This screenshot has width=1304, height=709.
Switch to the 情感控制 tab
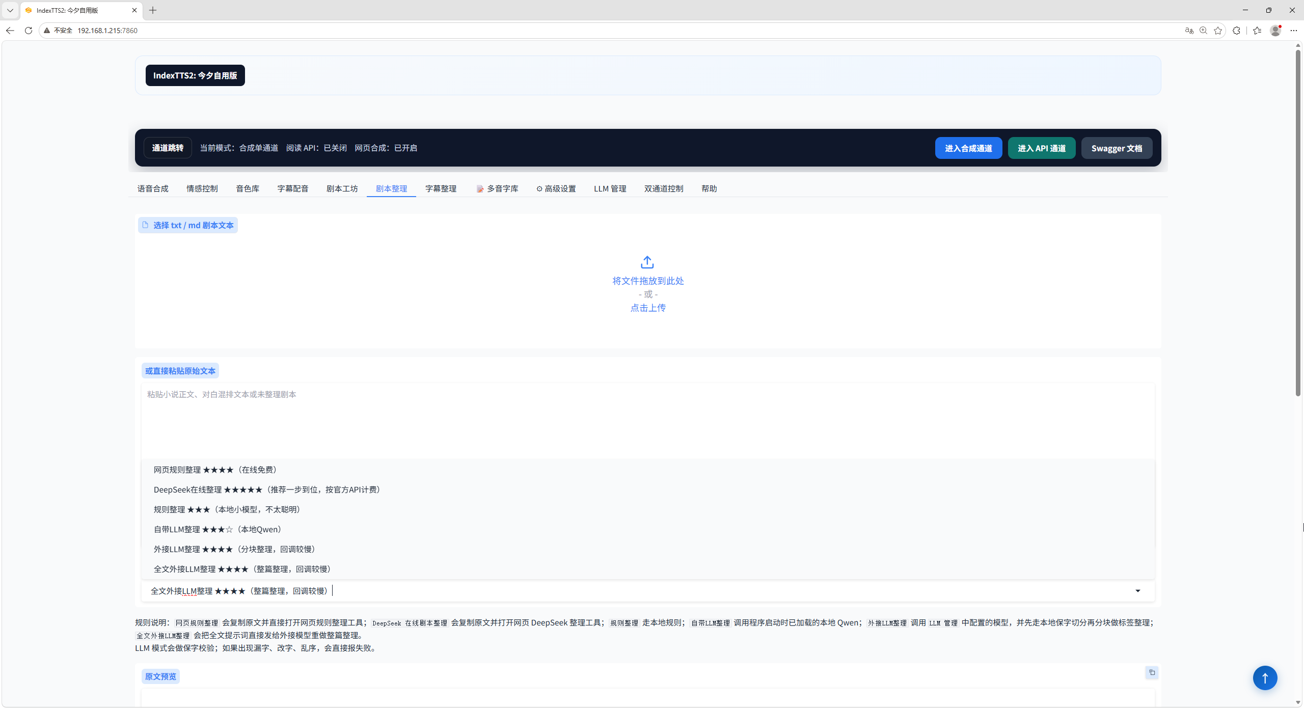tap(202, 188)
